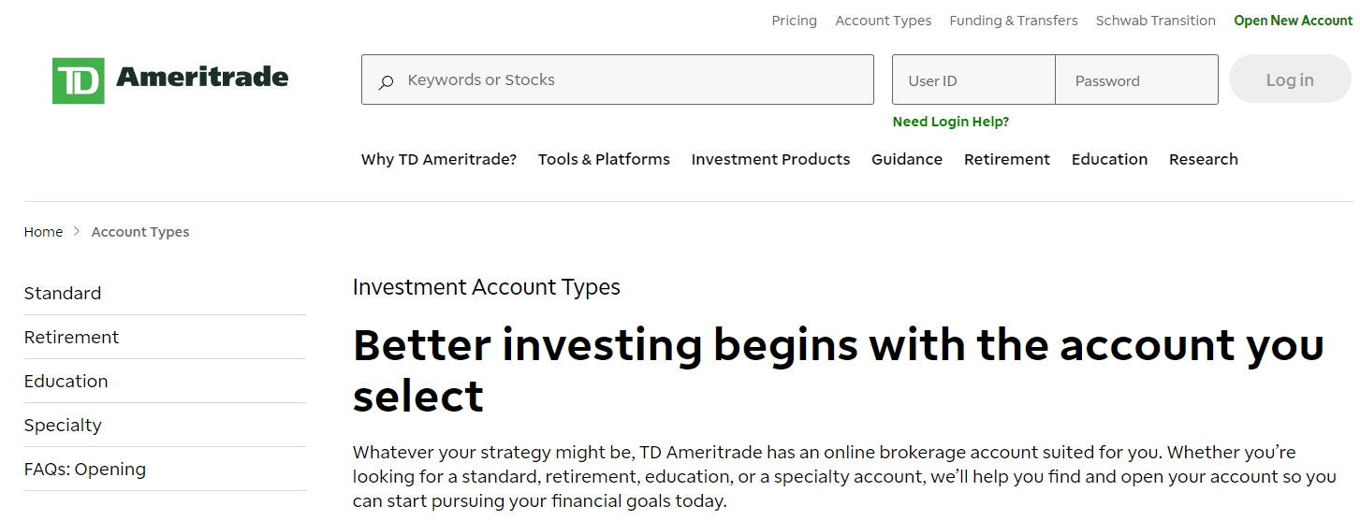
Task: Navigate to the Home breadcrumb
Action: 43,232
